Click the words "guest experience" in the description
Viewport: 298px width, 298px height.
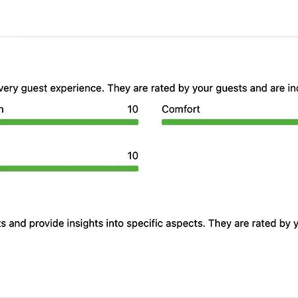[x=62, y=89]
